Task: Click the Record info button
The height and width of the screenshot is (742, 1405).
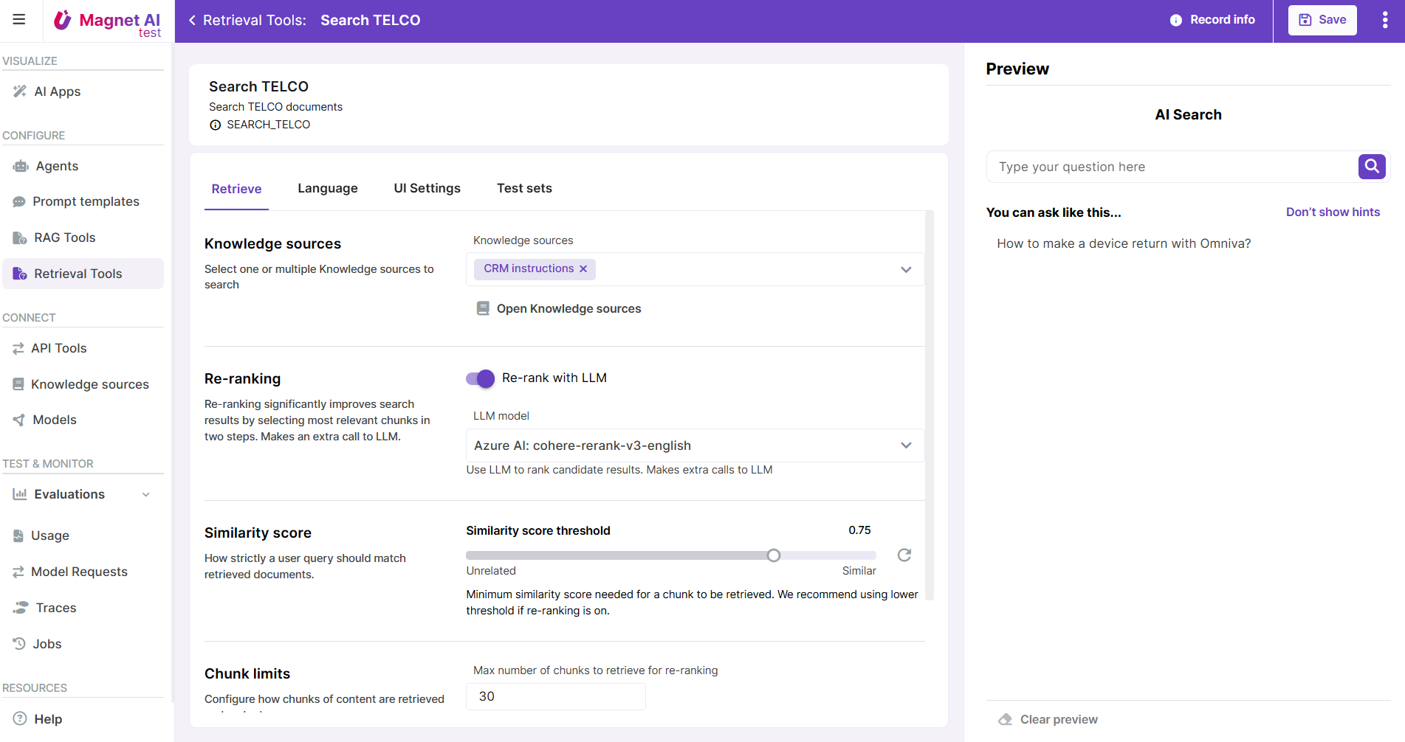Action: click(x=1212, y=20)
